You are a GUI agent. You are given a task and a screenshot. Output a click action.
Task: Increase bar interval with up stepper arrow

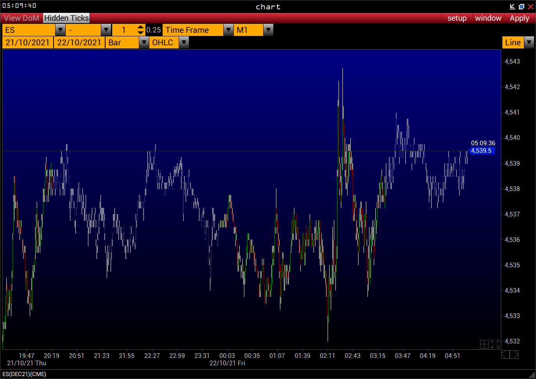[140, 27]
